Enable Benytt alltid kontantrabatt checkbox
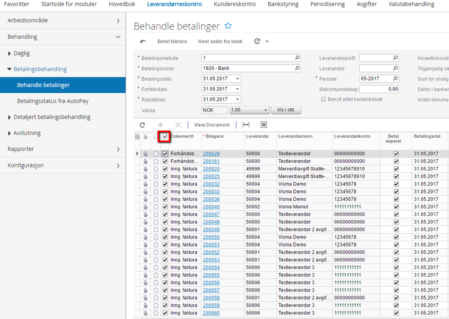449x319 pixels. click(323, 99)
